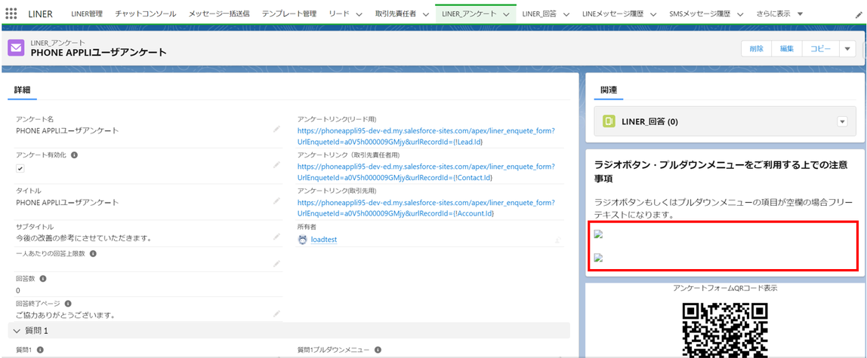Open the 取引先責任者 tab dropdown chevron
The image size is (867, 358).
[x=426, y=14]
